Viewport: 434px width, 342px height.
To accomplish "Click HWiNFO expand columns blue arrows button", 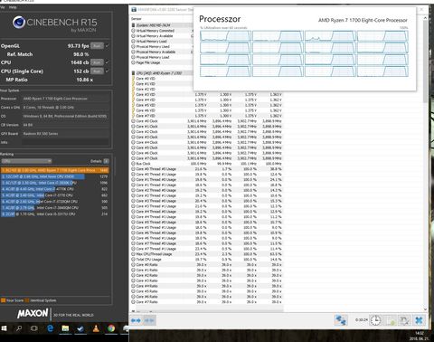I will point(136,320).
